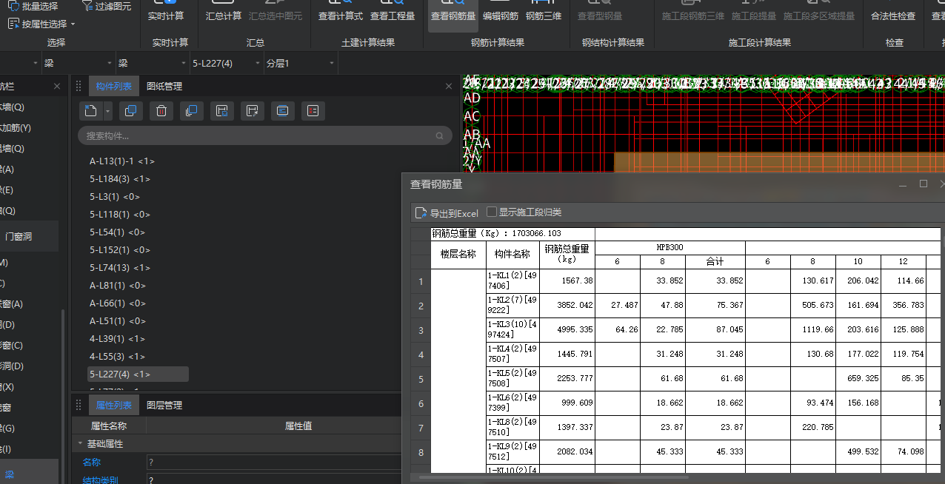The height and width of the screenshot is (484, 945).
Task: Click 构件名称 column header
Action: (512, 254)
